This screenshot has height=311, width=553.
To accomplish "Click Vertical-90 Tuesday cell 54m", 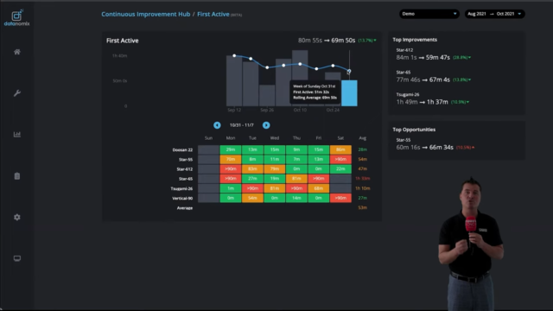I will click(x=252, y=198).
